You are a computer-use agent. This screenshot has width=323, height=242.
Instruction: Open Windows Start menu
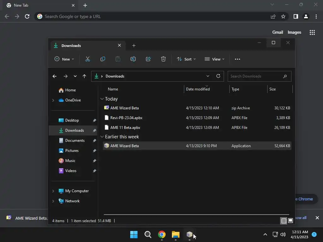pyautogui.click(x=134, y=234)
